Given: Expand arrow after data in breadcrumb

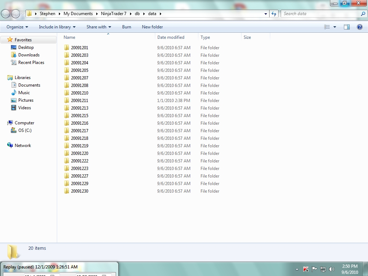Looking at the screenshot, I should click(161, 14).
